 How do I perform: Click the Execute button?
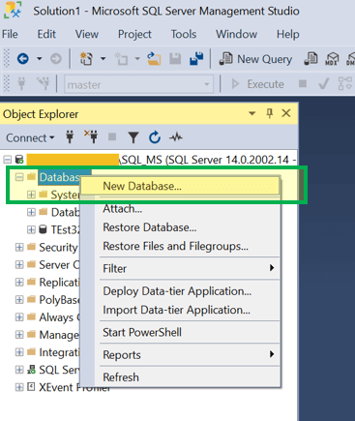pyautogui.click(x=257, y=84)
